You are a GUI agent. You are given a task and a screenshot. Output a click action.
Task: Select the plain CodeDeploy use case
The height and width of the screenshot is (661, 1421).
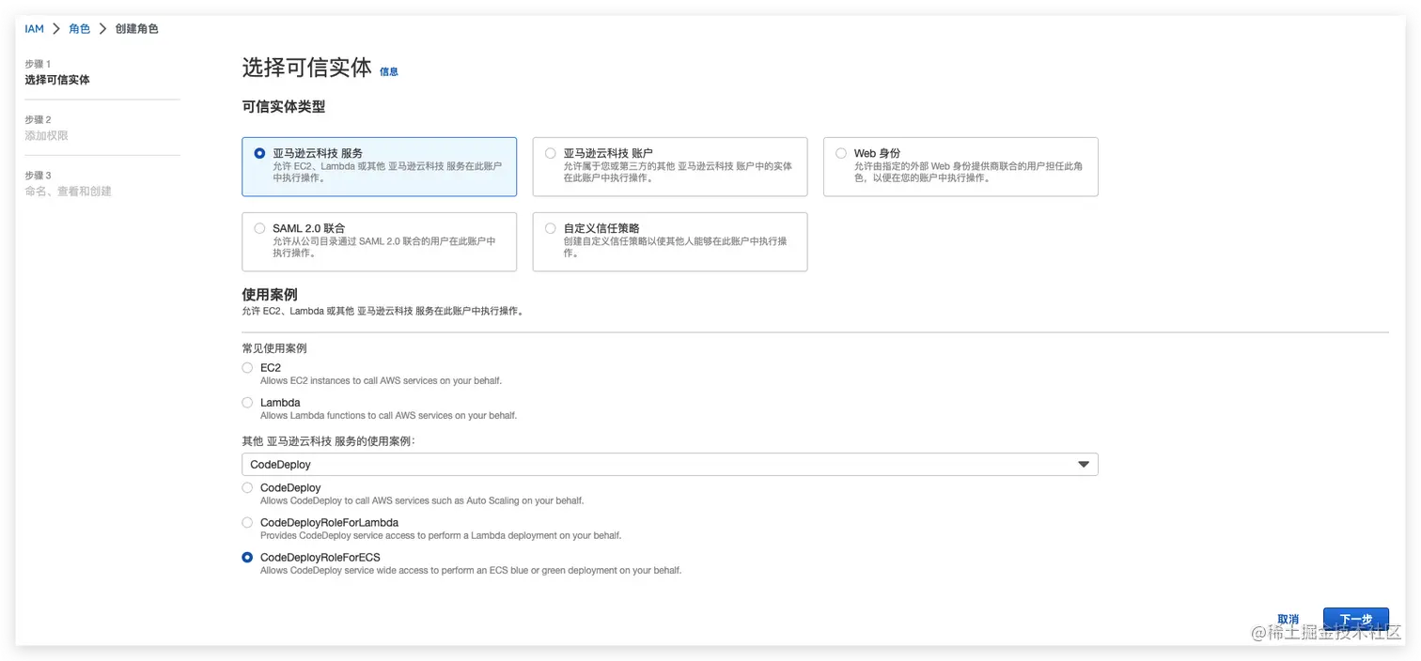(x=247, y=488)
